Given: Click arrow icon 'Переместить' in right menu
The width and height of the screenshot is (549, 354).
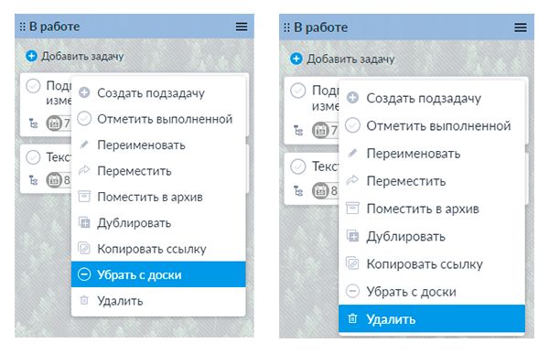Looking at the screenshot, I should click(352, 181).
